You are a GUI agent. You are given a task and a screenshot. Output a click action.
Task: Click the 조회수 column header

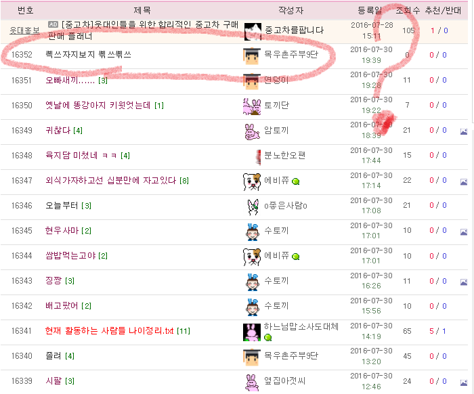[x=408, y=11]
